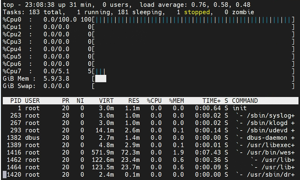Screen dimensions: 300x180
Task: Click PID 1382 in the process list
Action: (x=14, y=138)
